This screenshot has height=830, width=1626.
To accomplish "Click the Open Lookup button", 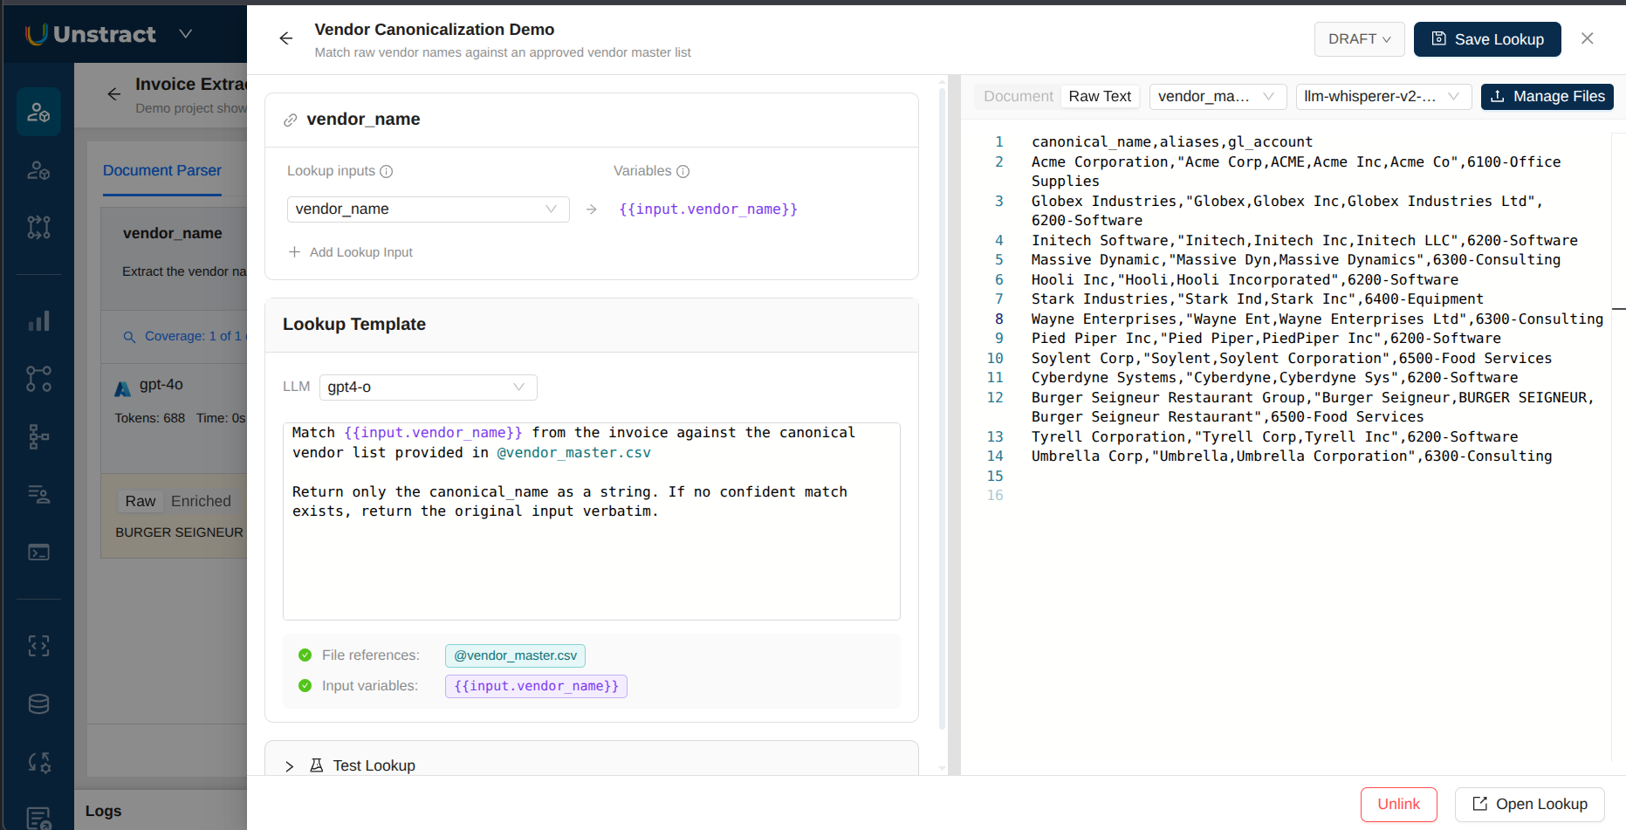I will 1530,805.
